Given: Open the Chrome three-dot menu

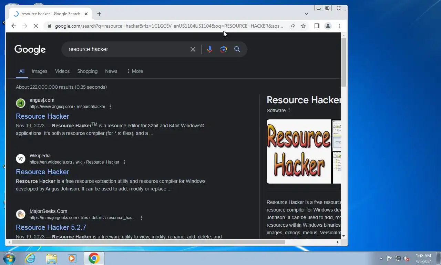Looking at the screenshot, I should (x=339, y=26).
